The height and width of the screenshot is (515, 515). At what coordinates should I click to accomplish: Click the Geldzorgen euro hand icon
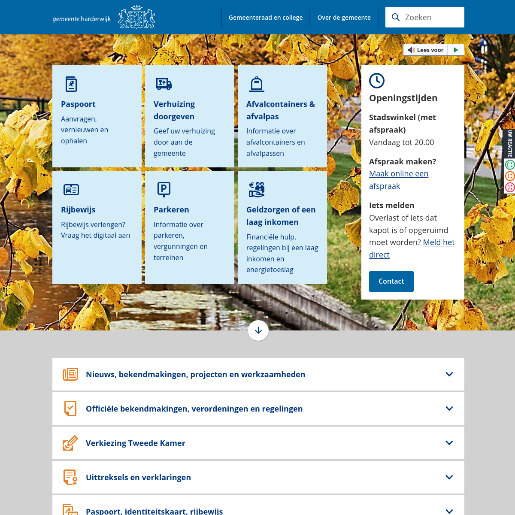point(257,189)
